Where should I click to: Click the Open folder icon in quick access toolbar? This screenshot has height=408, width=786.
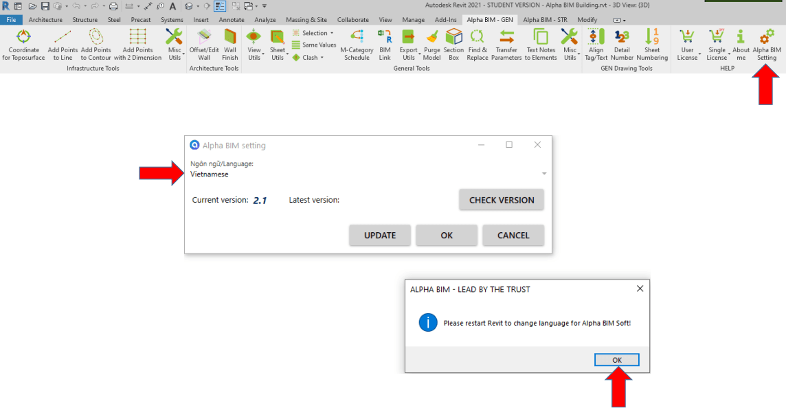coord(32,6)
